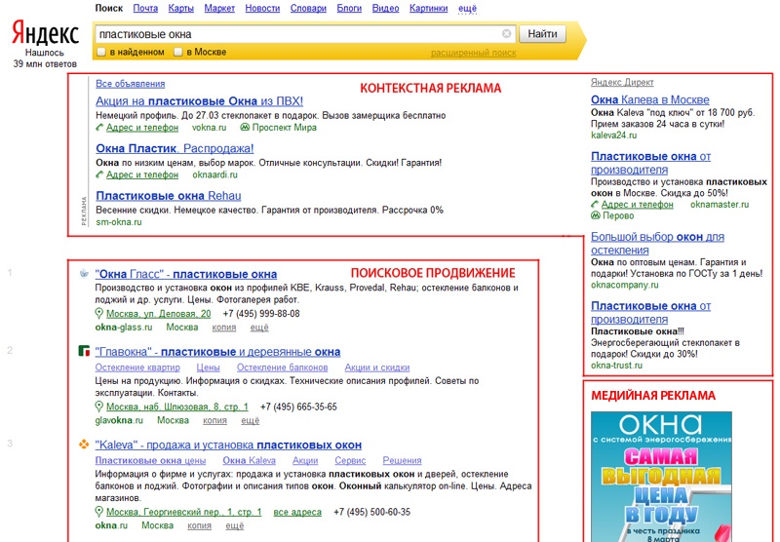This screenshot has height=542, width=780.
Task: Clear the search query with the X icon
Action: click(506, 34)
